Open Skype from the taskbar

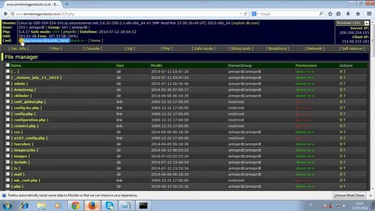coord(110,206)
